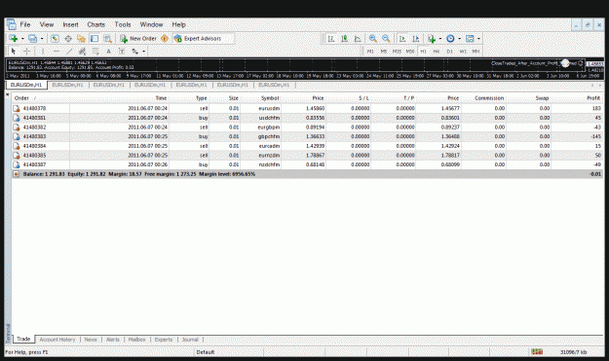Switch to the Journal tab
Screen dimensions: 609x361
coord(190,340)
